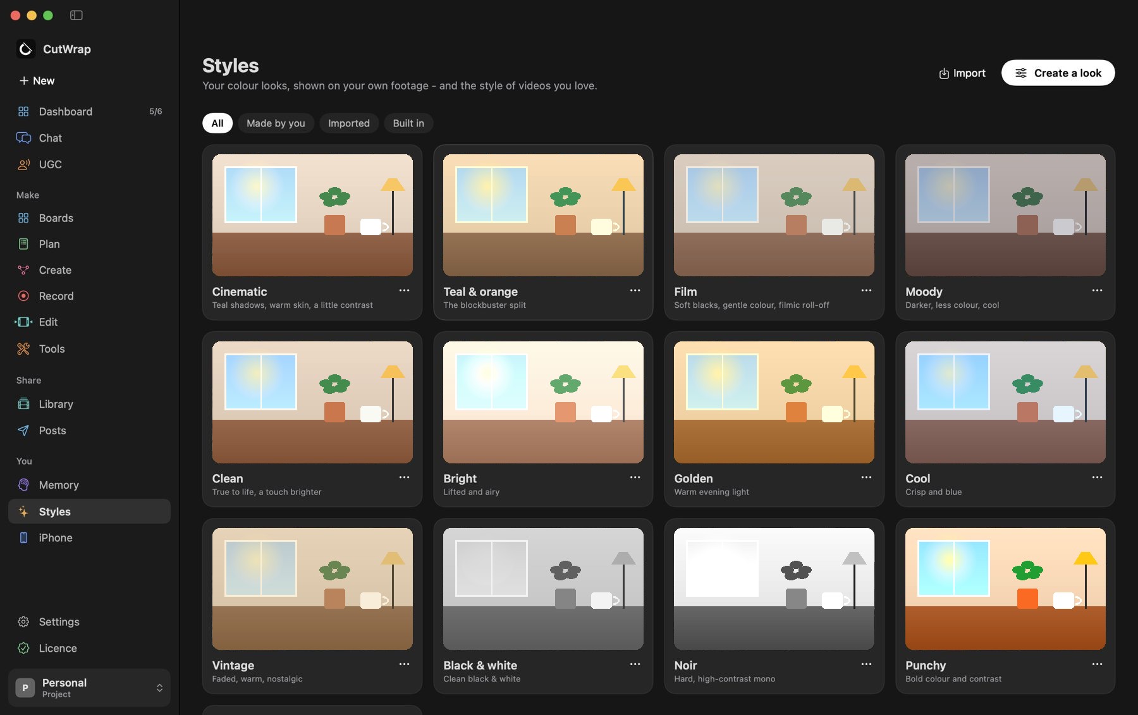Open the Plan notebook icon
Screen dimensions: 1138x715
23,244
